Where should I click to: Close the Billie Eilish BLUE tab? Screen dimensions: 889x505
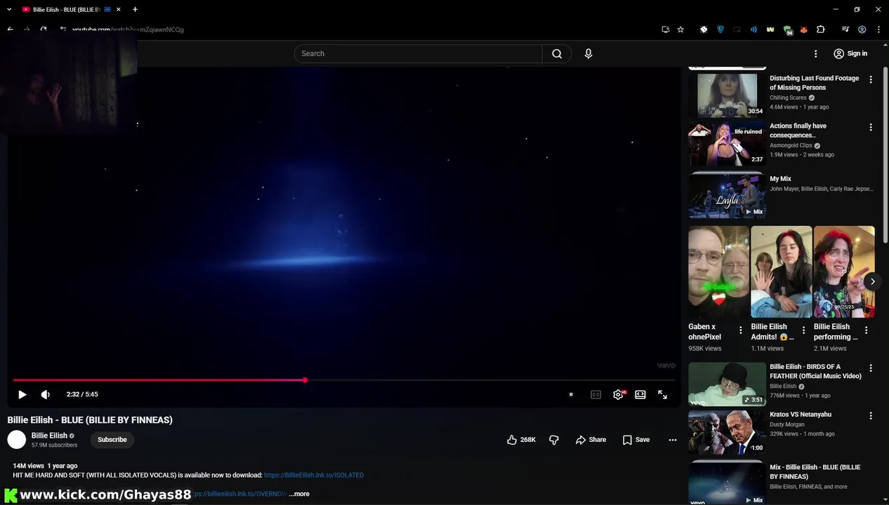pyautogui.click(x=118, y=10)
